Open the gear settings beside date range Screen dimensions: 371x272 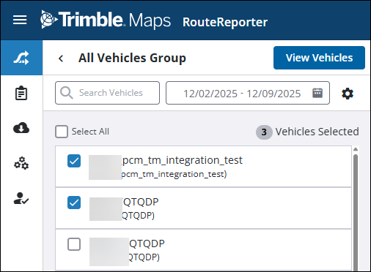(348, 94)
